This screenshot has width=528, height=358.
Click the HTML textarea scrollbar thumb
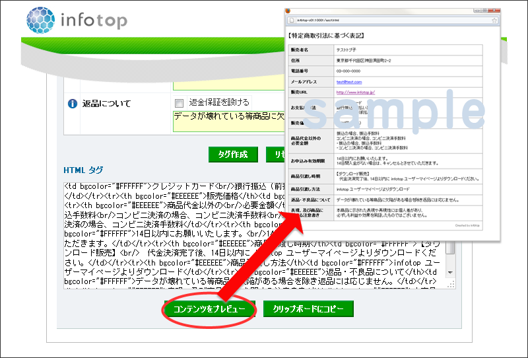coord(451,248)
